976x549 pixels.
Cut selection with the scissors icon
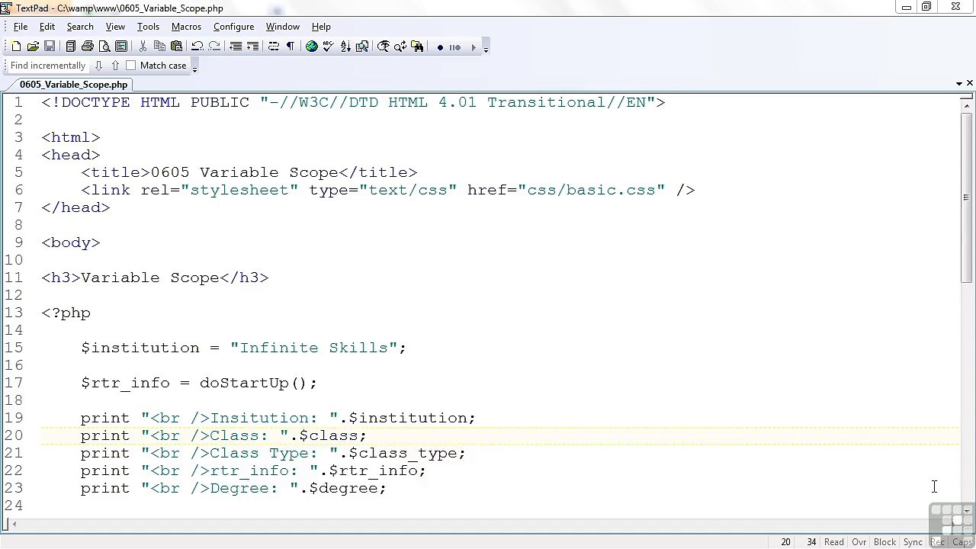tap(143, 47)
